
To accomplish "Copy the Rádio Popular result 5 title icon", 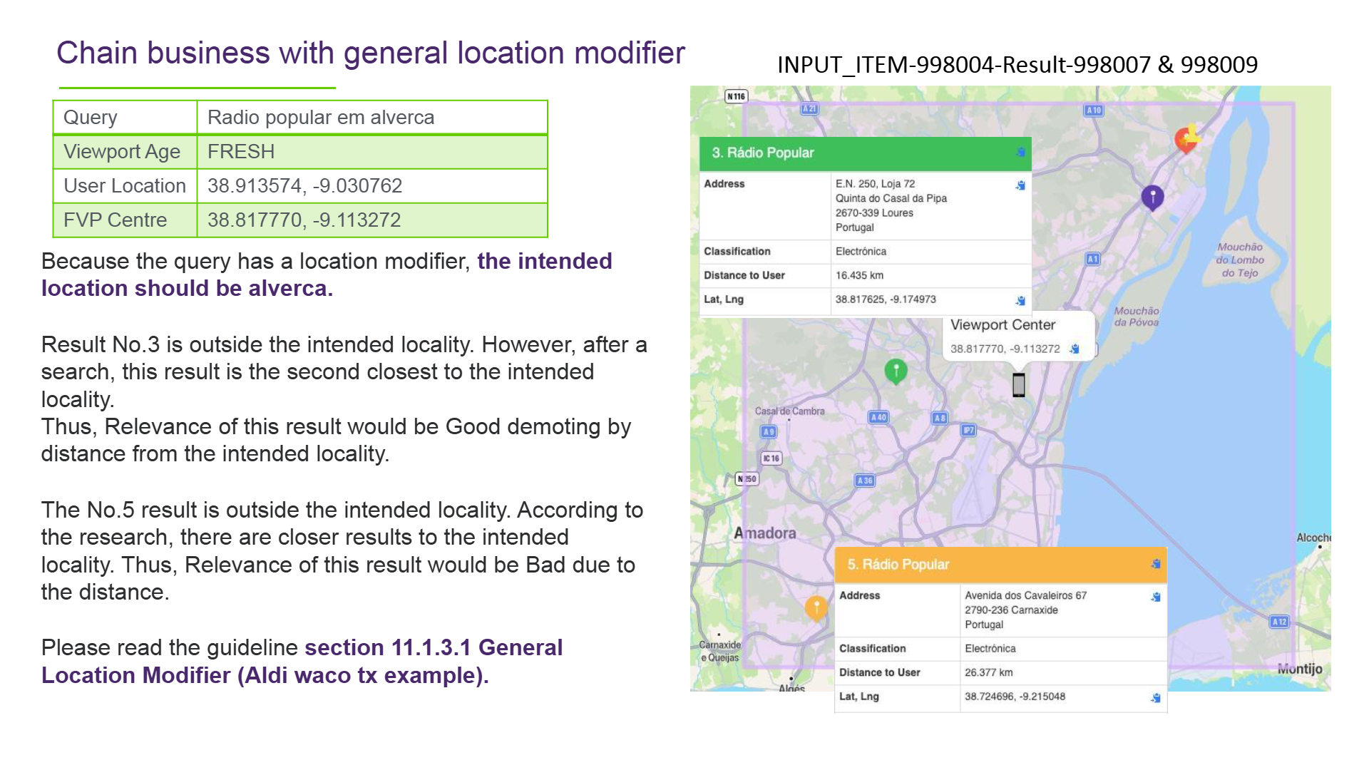I will tap(1156, 564).
